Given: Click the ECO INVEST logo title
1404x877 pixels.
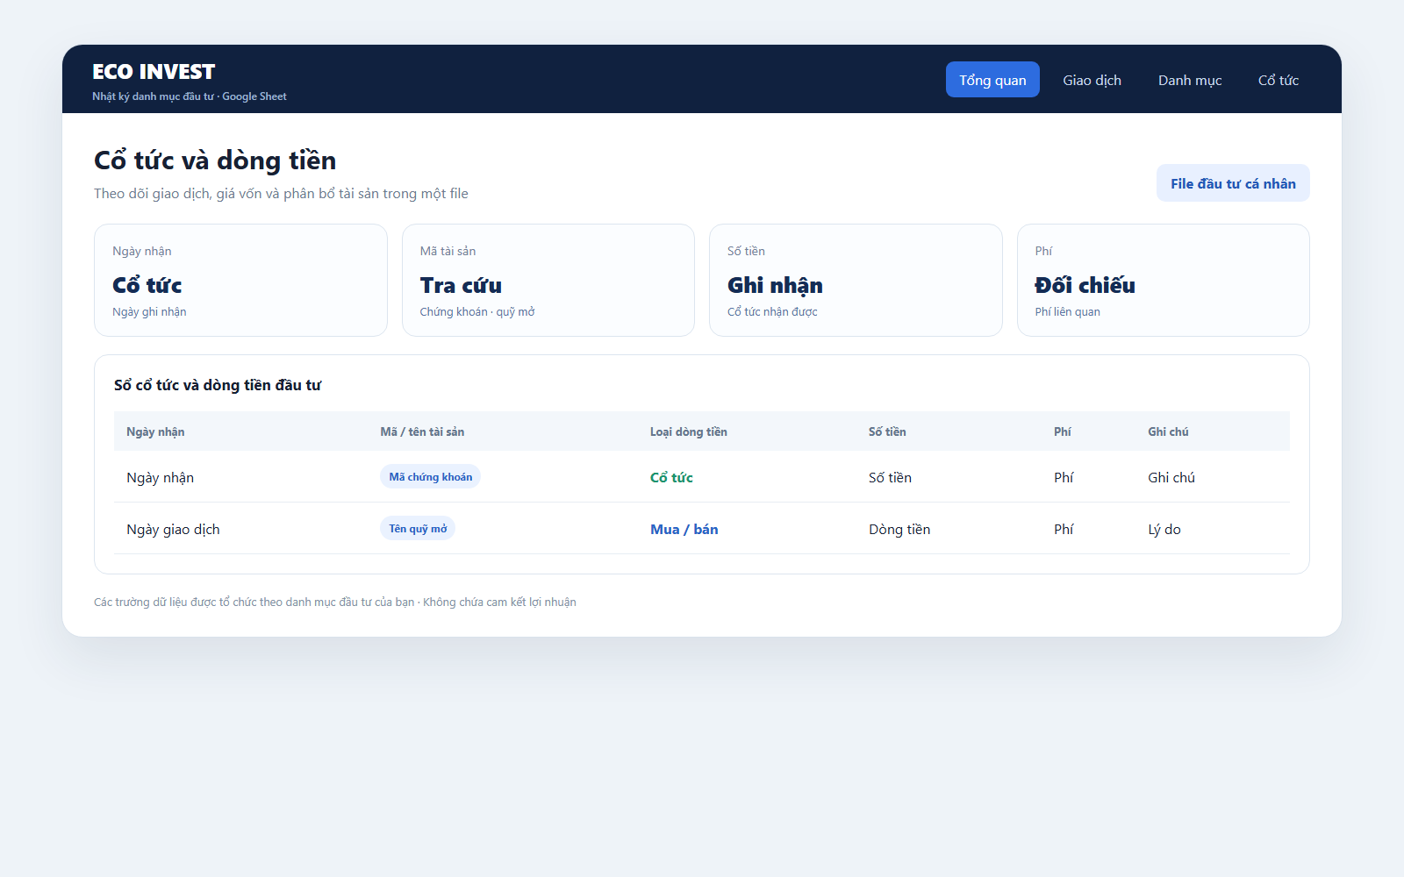Looking at the screenshot, I should [x=154, y=72].
